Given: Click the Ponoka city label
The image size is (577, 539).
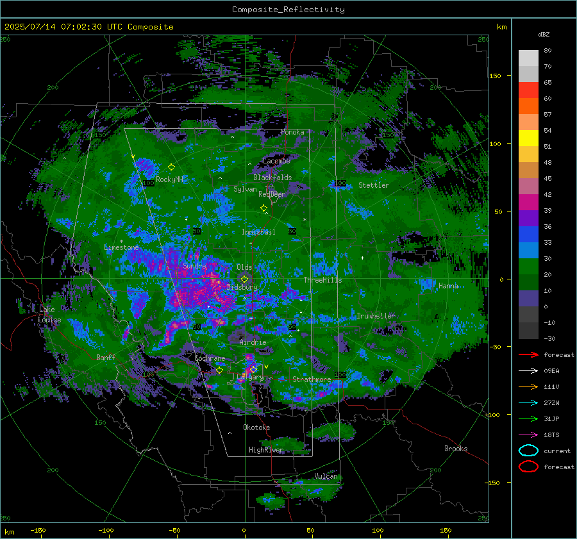Looking at the screenshot, I should [292, 132].
